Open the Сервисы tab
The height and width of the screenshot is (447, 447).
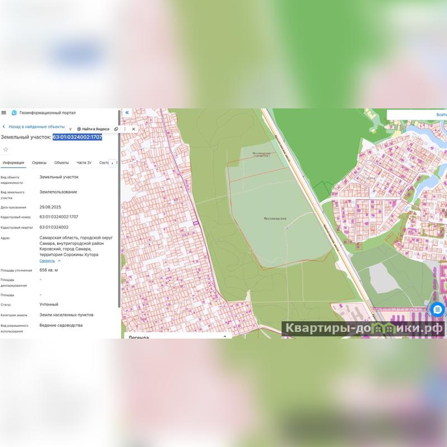(x=39, y=163)
